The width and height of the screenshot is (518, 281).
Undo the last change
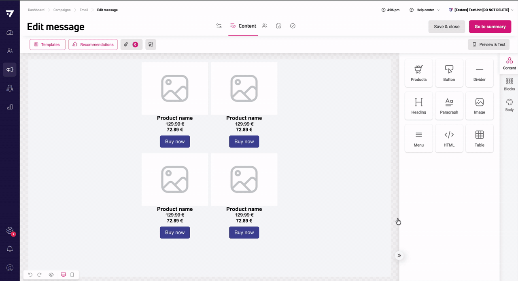30,275
